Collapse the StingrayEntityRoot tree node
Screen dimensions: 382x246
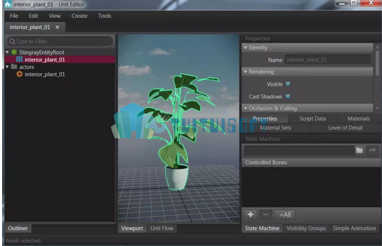[x=7, y=52]
